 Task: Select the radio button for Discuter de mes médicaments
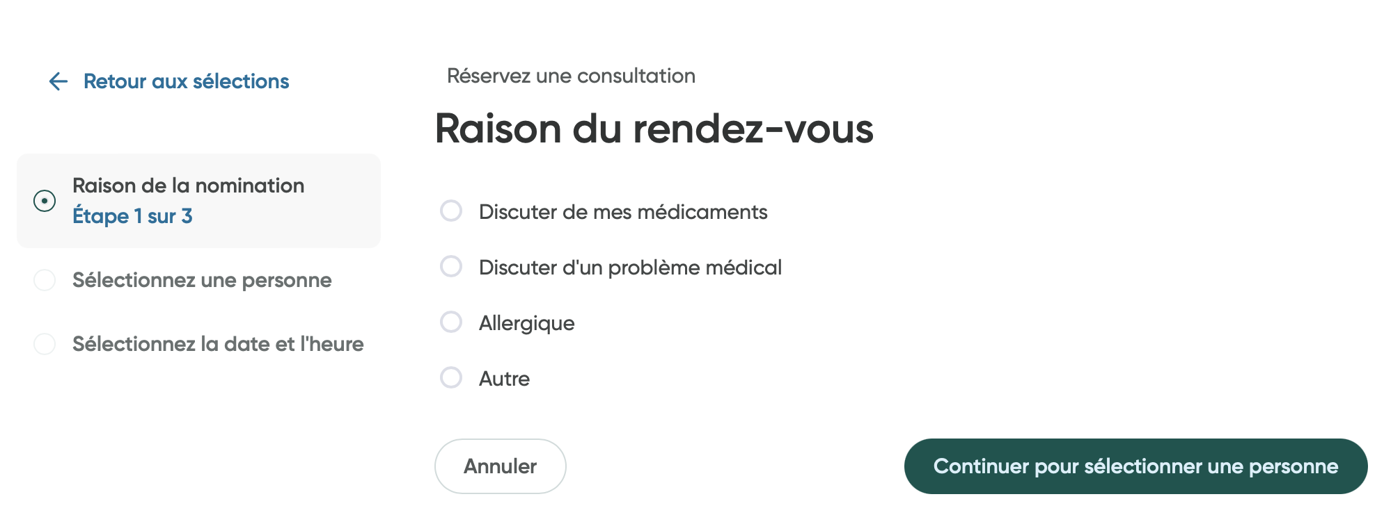click(x=451, y=211)
